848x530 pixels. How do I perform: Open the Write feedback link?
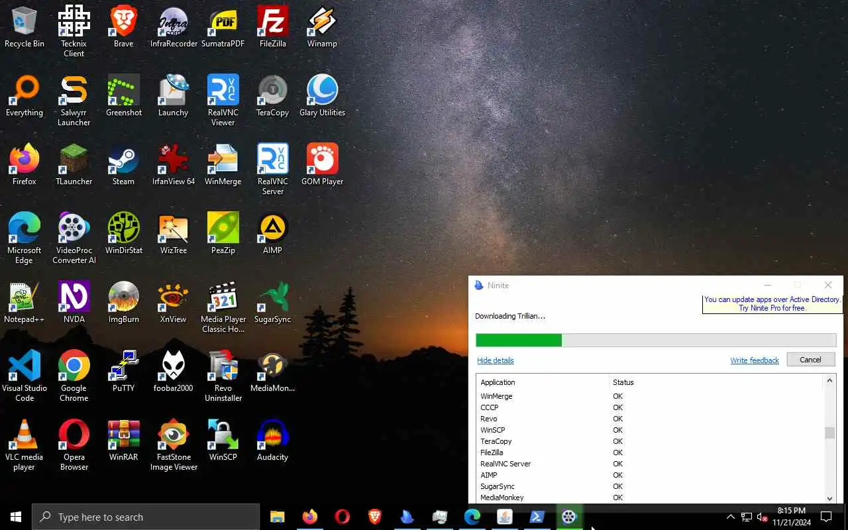pos(755,360)
